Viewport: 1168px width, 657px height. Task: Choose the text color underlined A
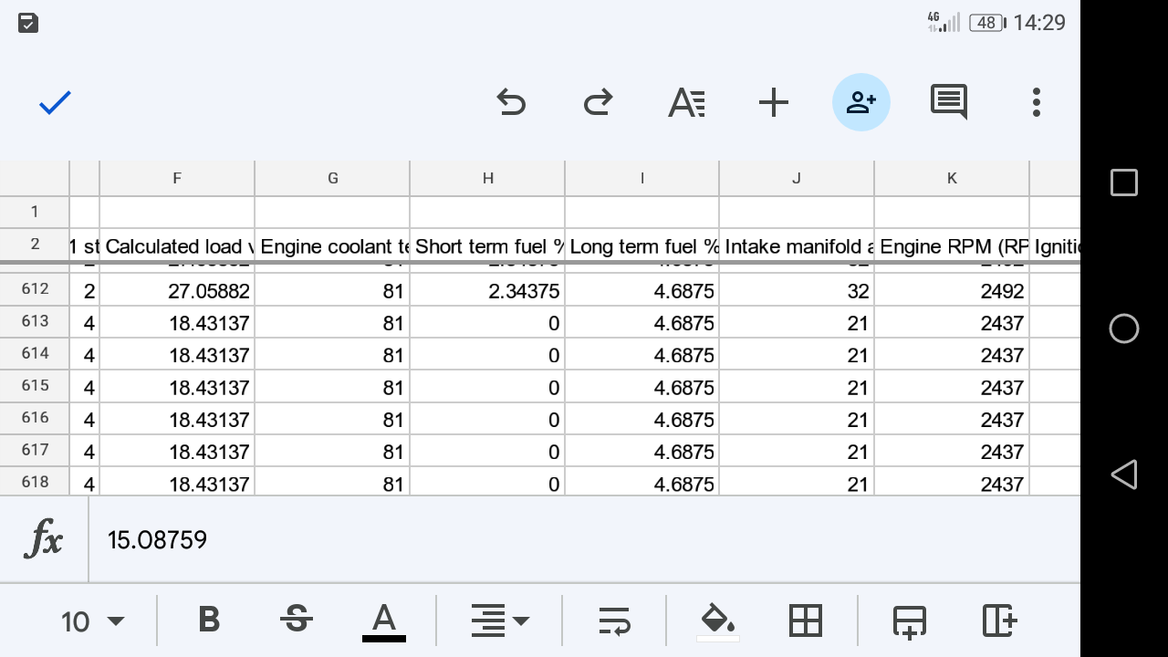384,622
